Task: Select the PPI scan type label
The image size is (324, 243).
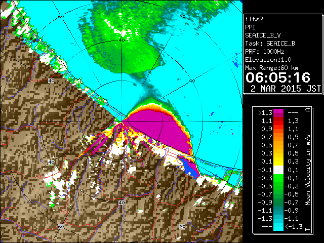Action: click(250, 27)
